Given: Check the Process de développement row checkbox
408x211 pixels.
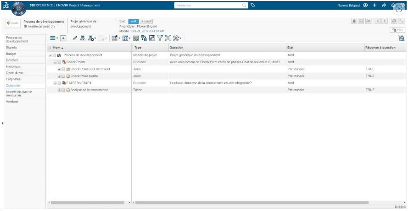Looking at the screenshot, I should click(x=54, y=55).
